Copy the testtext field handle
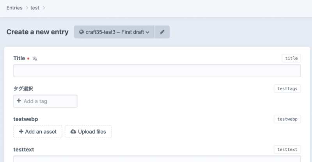The image size is (312, 162). click(x=287, y=150)
